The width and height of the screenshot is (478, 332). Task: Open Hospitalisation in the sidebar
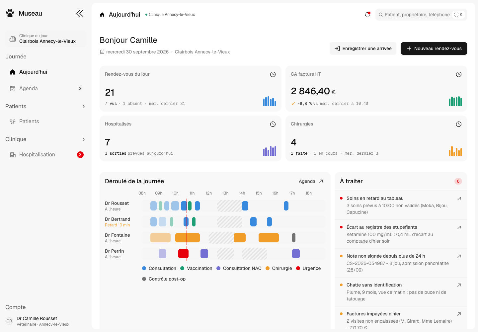click(x=46, y=155)
